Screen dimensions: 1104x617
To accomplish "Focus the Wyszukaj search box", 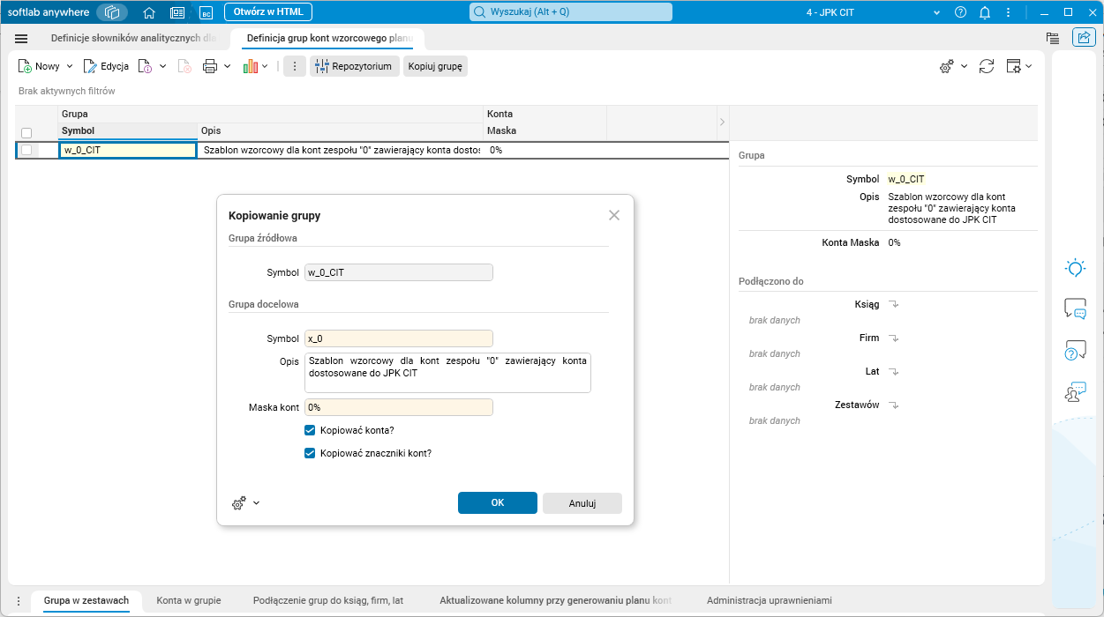I will pyautogui.click(x=570, y=11).
